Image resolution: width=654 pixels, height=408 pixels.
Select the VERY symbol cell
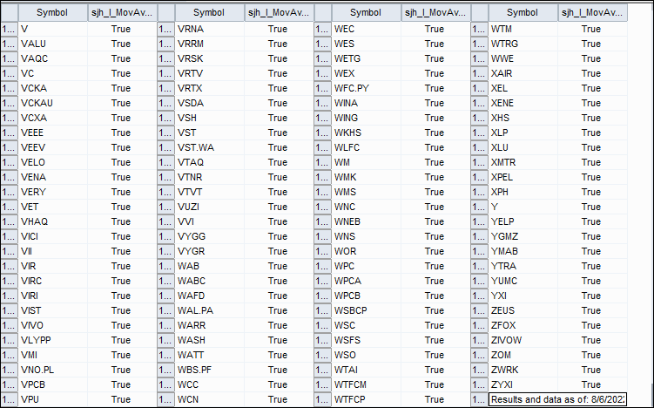(52, 192)
